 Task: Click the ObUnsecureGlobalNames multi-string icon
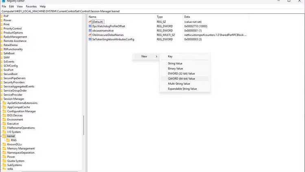(x=90, y=35)
